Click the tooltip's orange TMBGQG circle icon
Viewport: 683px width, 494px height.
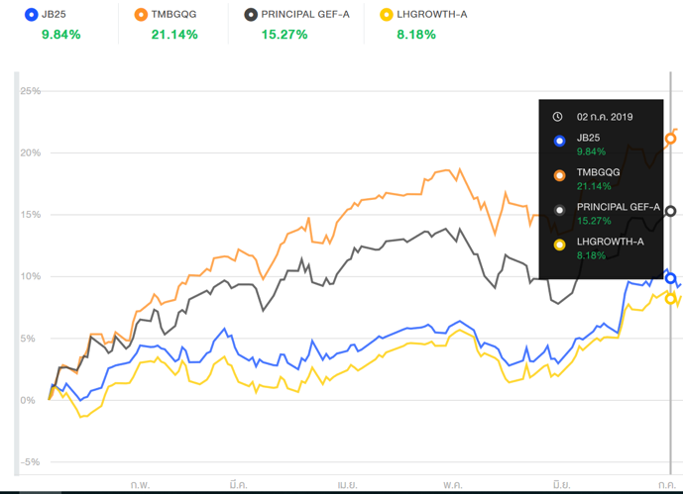point(559,174)
